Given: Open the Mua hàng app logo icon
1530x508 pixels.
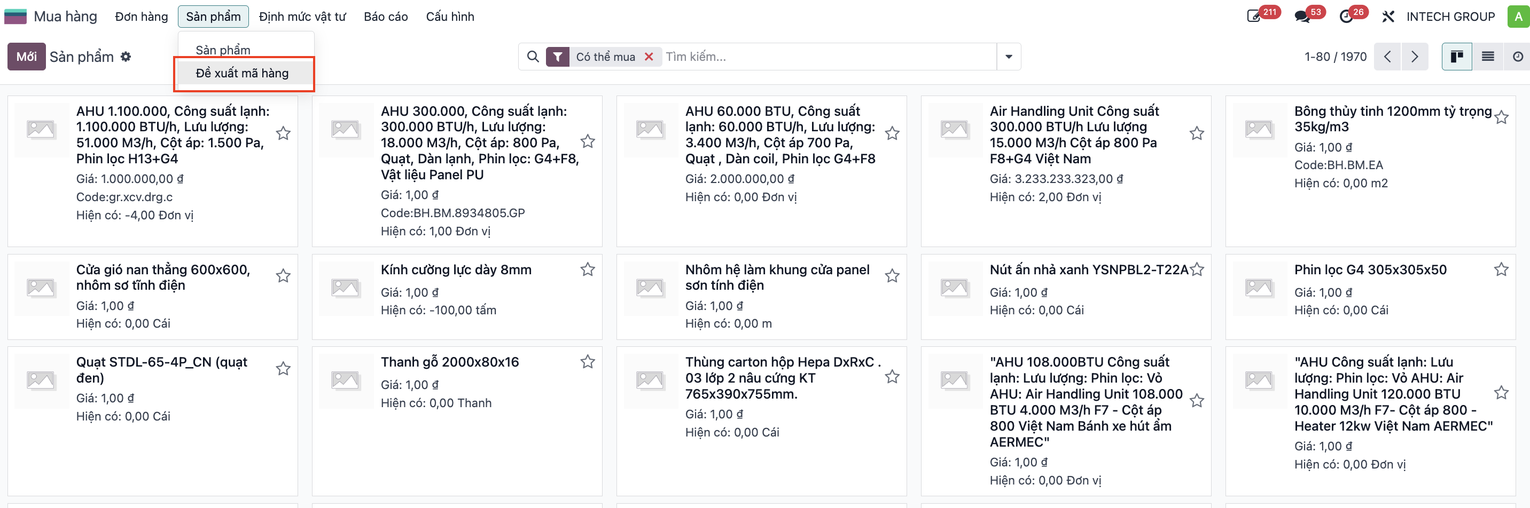Looking at the screenshot, I should tap(15, 16).
